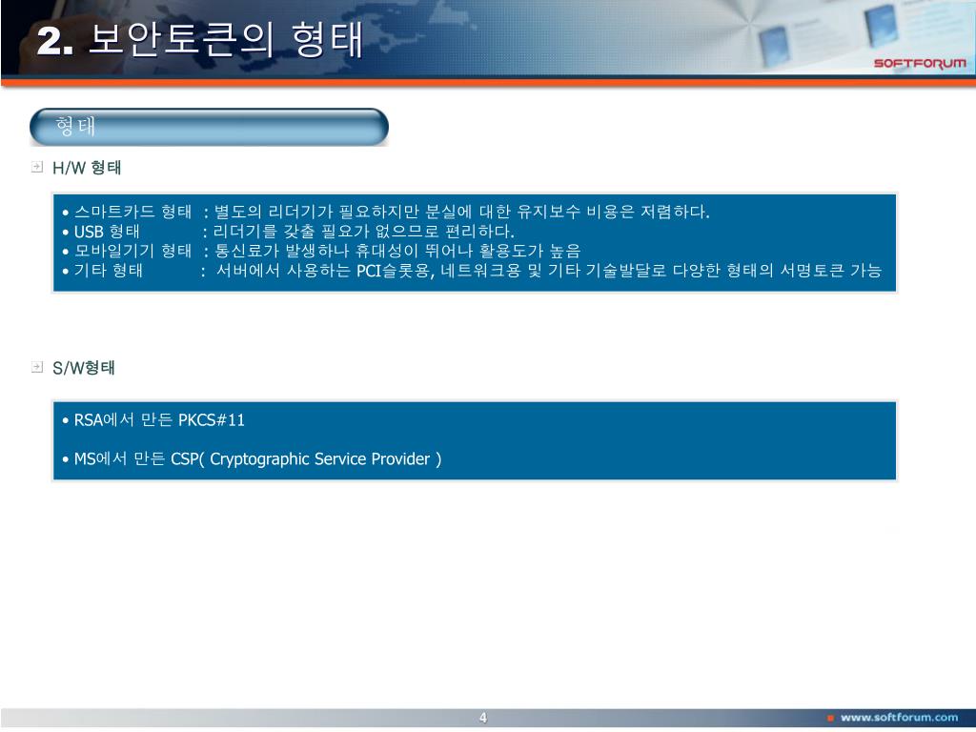Viewport: 976px width, 732px height.
Task: Click the orange square before the footer URL
Action: pyautogui.click(x=830, y=719)
